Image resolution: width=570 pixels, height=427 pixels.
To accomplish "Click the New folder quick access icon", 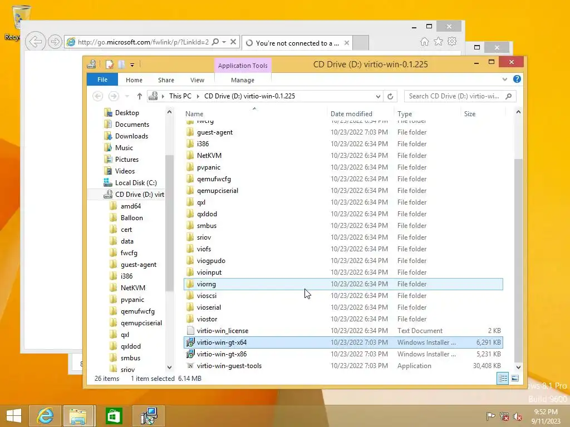I will [x=121, y=64].
